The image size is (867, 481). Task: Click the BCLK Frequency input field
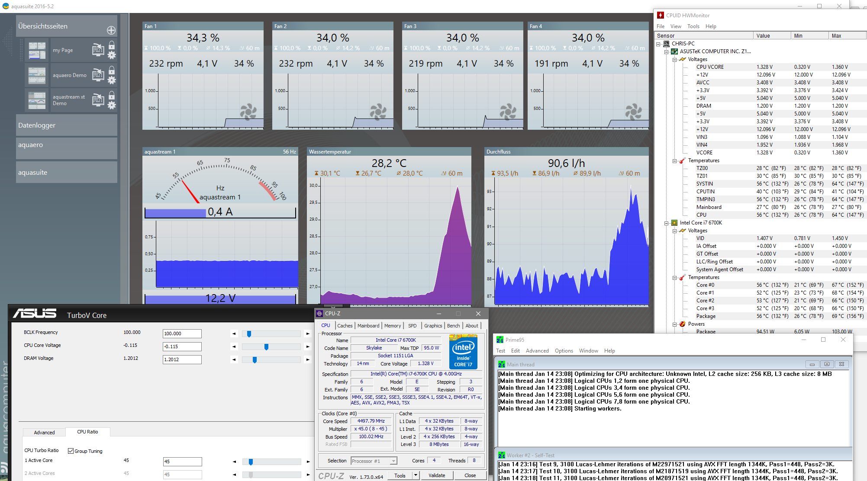coord(182,333)
